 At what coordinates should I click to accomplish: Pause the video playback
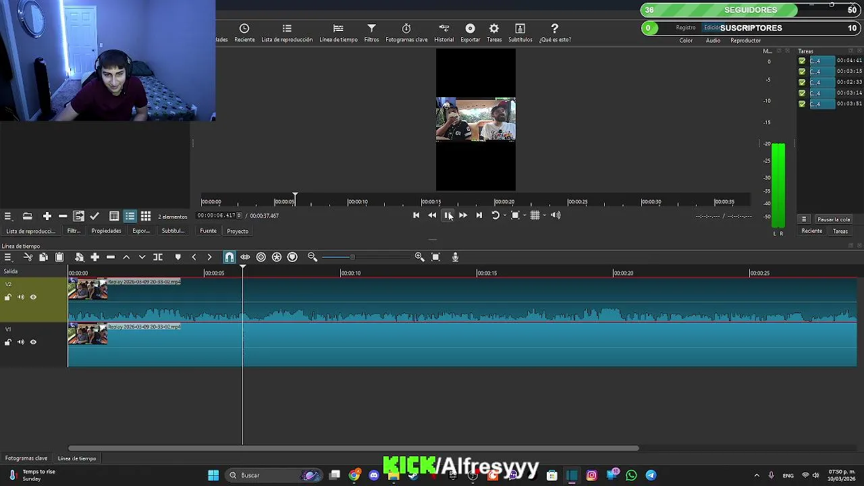(448, 215)
